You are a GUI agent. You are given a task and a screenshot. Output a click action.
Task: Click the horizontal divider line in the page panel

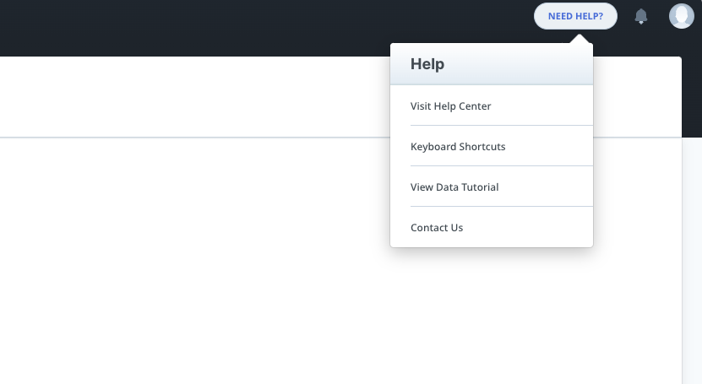(194, 137)
